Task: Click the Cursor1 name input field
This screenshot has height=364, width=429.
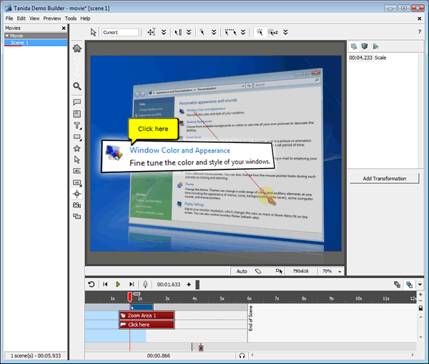Action: 120,32
